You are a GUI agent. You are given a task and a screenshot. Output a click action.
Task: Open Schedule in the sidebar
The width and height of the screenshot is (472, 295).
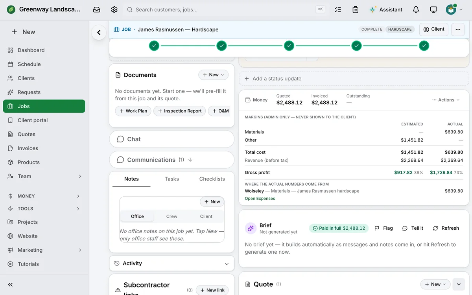[x=44, y=64]
